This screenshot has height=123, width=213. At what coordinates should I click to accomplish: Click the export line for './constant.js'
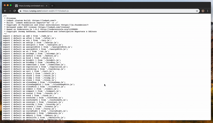coord(33,102)
